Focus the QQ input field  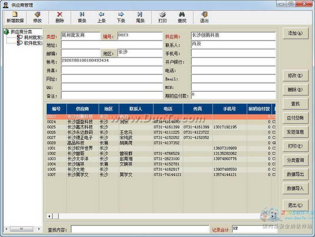[x=112, y=87]
